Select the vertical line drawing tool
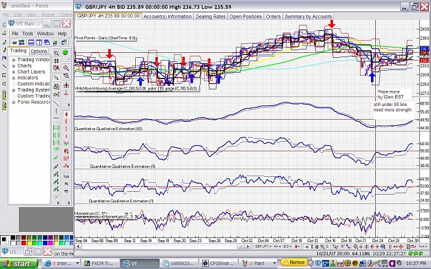431x269 pixels. [57, 111]
